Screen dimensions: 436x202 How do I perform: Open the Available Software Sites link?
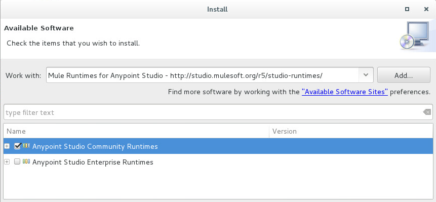(344, 92)
